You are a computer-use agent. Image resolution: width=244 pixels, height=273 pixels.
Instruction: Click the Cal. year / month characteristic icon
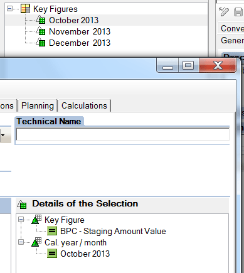(x=36, y=242)
